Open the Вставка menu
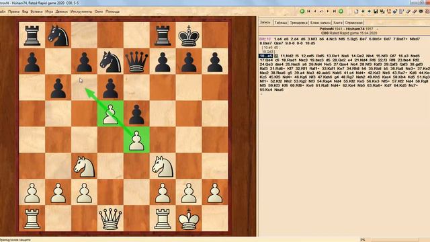The height and width of the screenshot is (242, 430). point(36,11)
